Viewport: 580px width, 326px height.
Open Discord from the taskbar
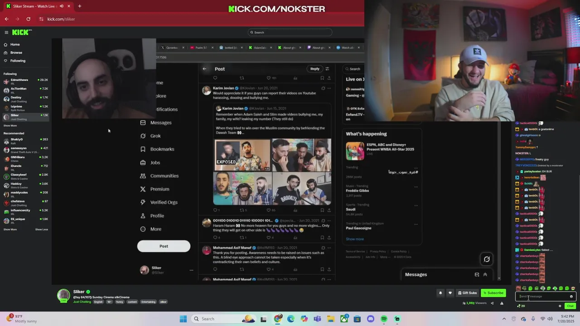tap(371, 319)
